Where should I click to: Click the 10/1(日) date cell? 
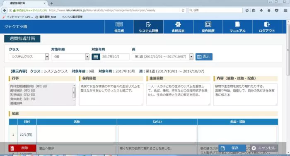(x=26, y=134)
